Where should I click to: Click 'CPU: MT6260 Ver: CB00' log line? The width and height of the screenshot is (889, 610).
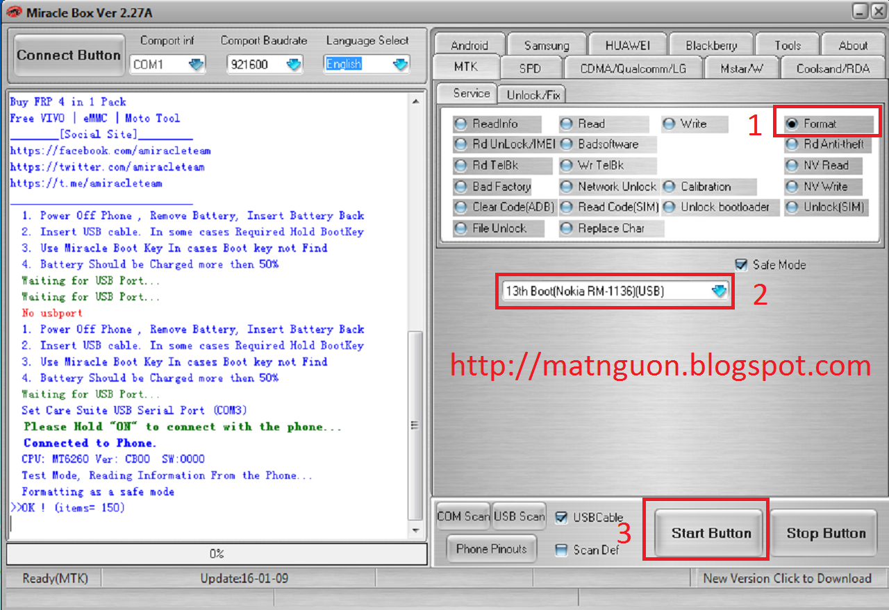(113, 459)
